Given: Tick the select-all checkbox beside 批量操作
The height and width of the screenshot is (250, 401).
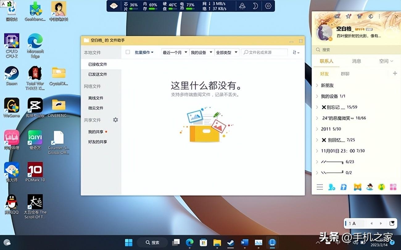Looking at the screenshot, I should pyautogui.click(x=128, y=52).
